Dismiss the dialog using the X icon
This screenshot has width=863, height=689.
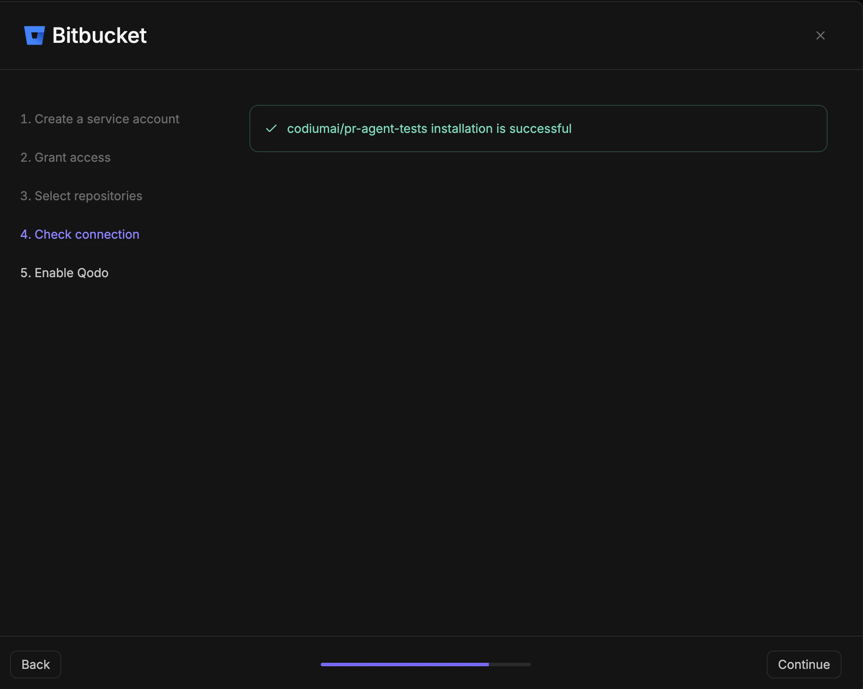[821, 35]
